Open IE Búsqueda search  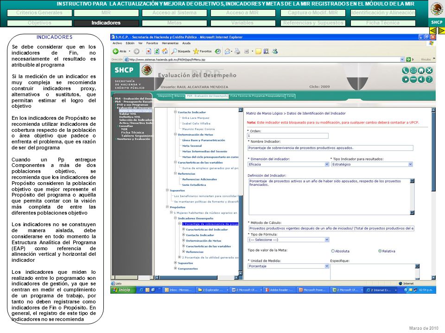(x=181, y=51)
